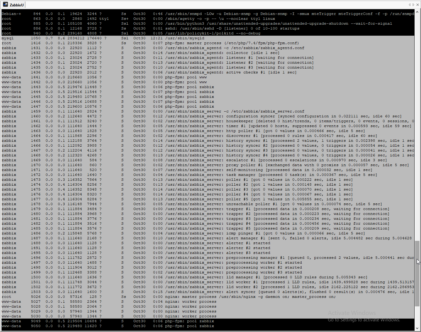Click 'nginx: master process' text

pos(191,297)
